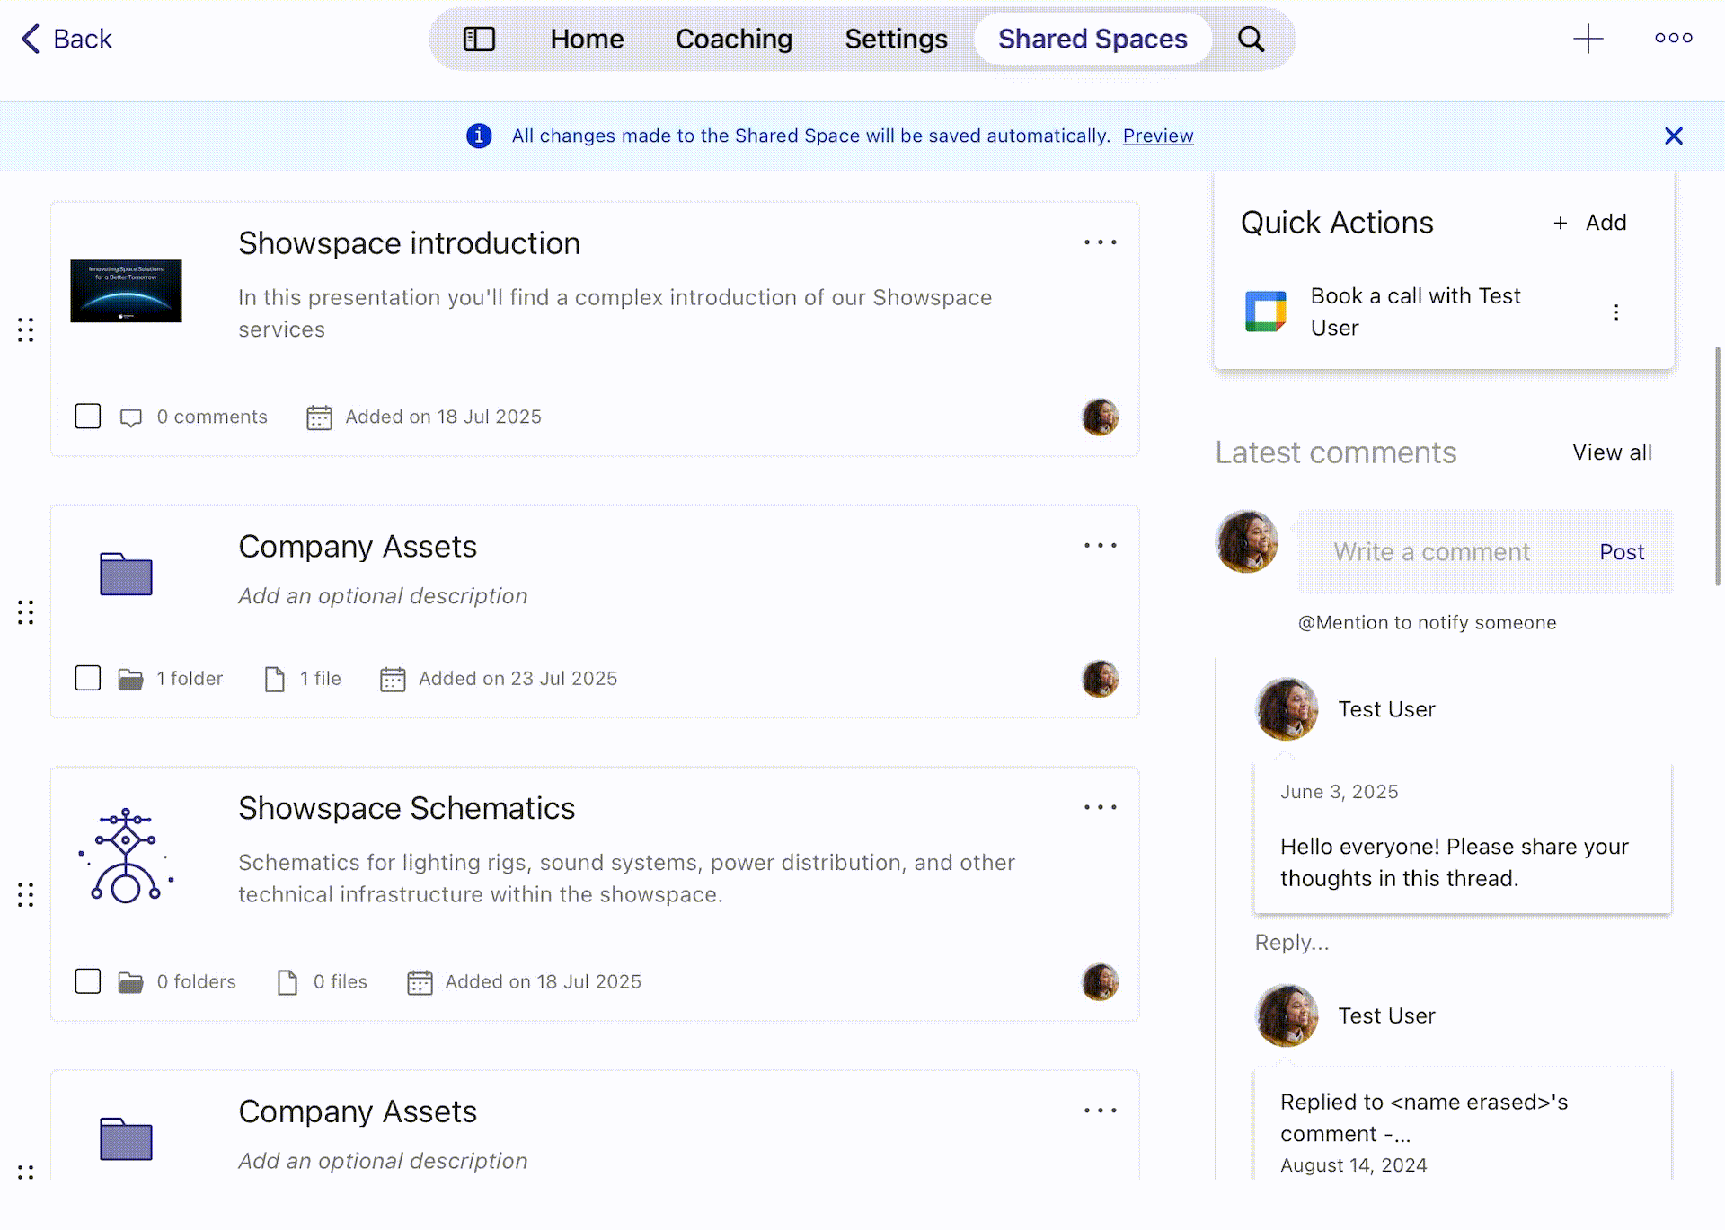1725x1230 pixels.
Task: Open the search magnifier icon
Action: click(1251, 39)
